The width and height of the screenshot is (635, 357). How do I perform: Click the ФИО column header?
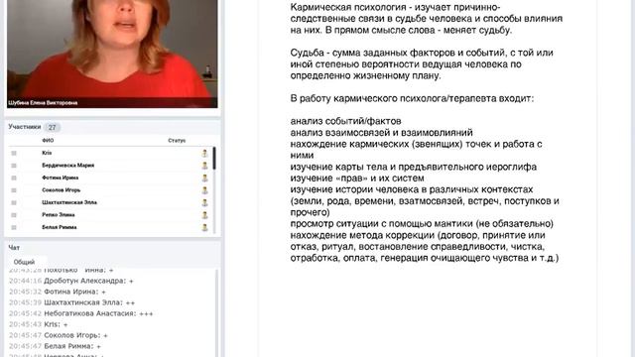tap(48, 141)
